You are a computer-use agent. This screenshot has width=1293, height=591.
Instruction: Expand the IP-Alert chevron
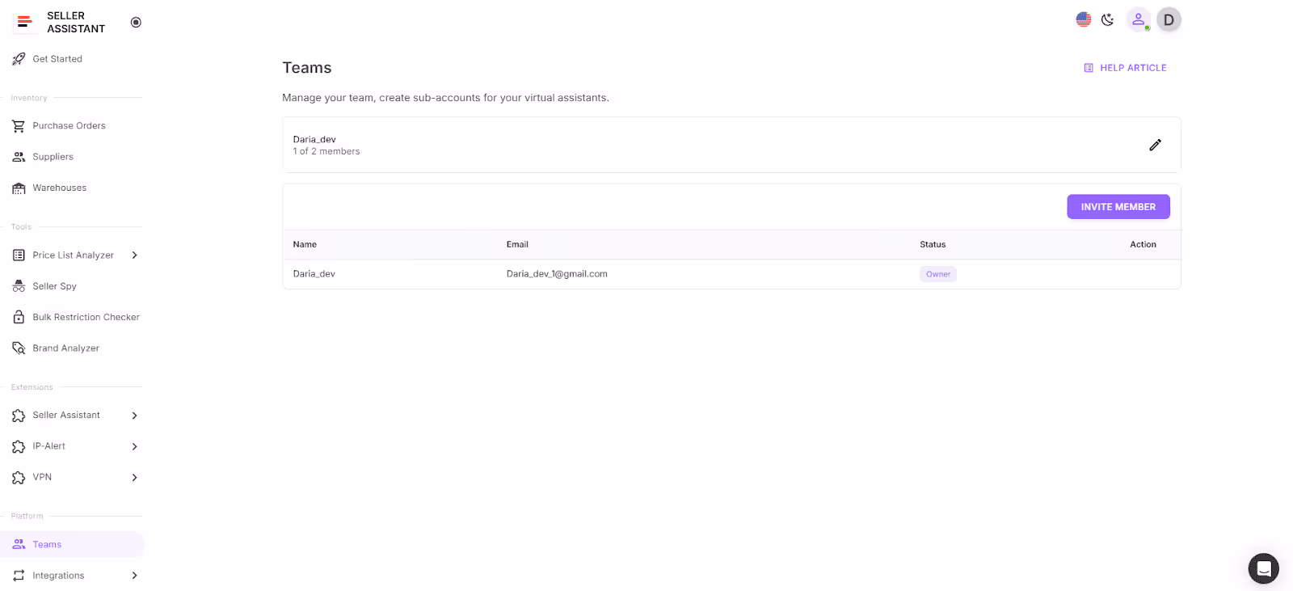[x=134, y=446]
